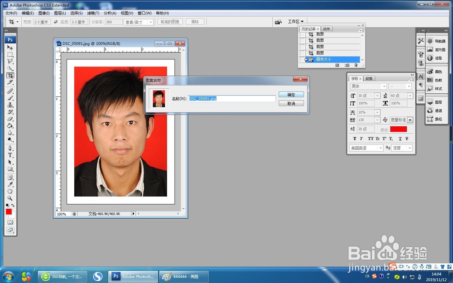Open anti-aliasing dropdown (浑厚)

410,148
